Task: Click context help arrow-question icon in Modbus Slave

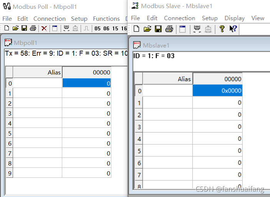Action: [233, 28]
